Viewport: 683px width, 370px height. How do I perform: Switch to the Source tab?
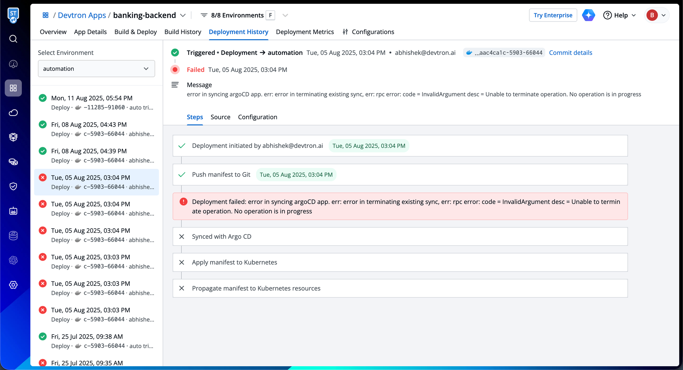220,117
